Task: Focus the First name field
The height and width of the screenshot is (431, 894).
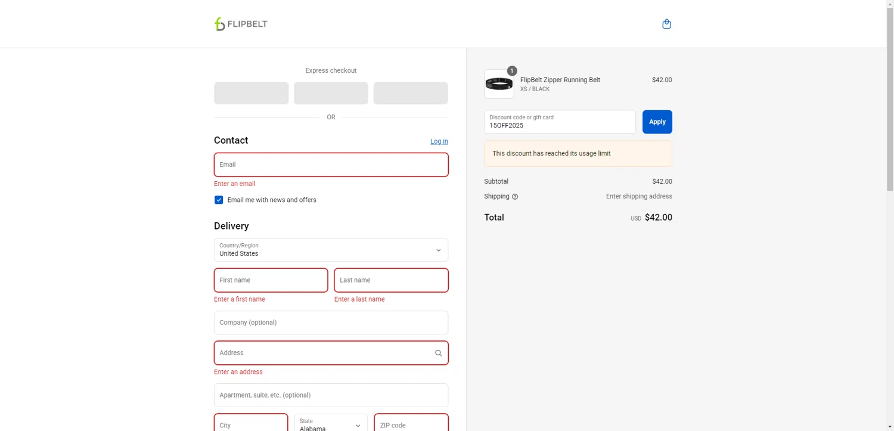Action: point(271,280)
